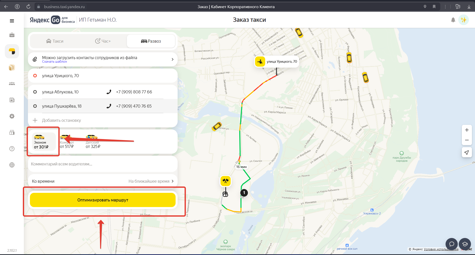The height and width of the screenshot is (255, 475).
Task: Click the locate-me arrow on the map
Action: 466,152
